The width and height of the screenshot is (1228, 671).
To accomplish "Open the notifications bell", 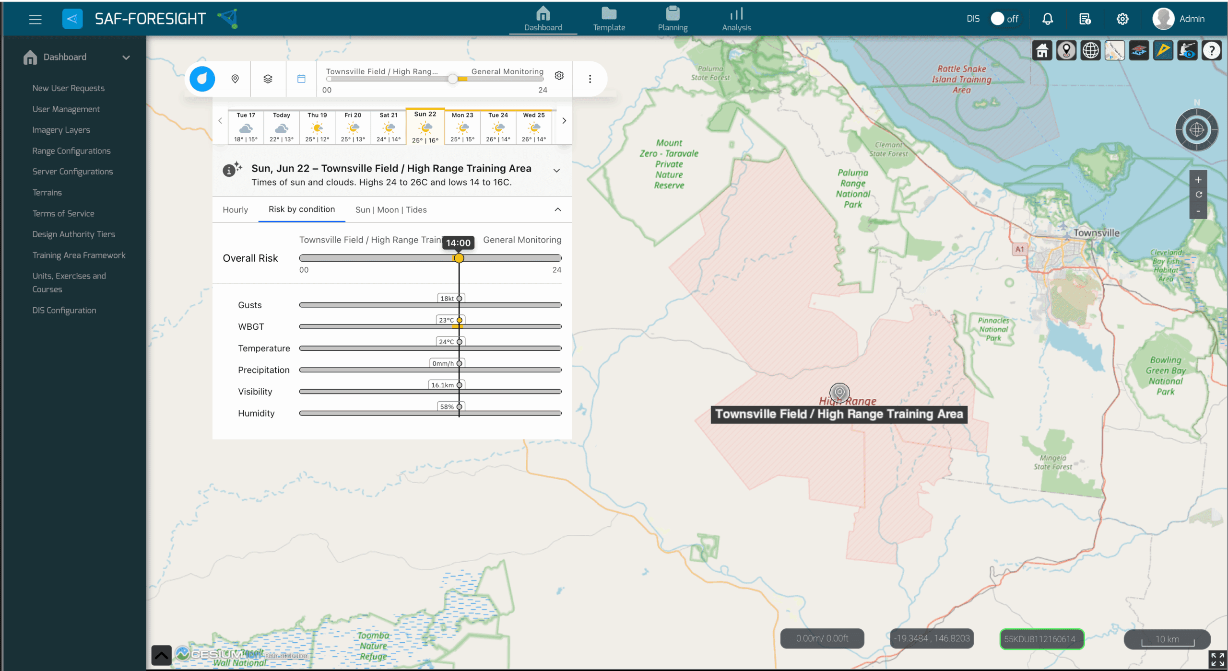I will tap(1048, 19).
